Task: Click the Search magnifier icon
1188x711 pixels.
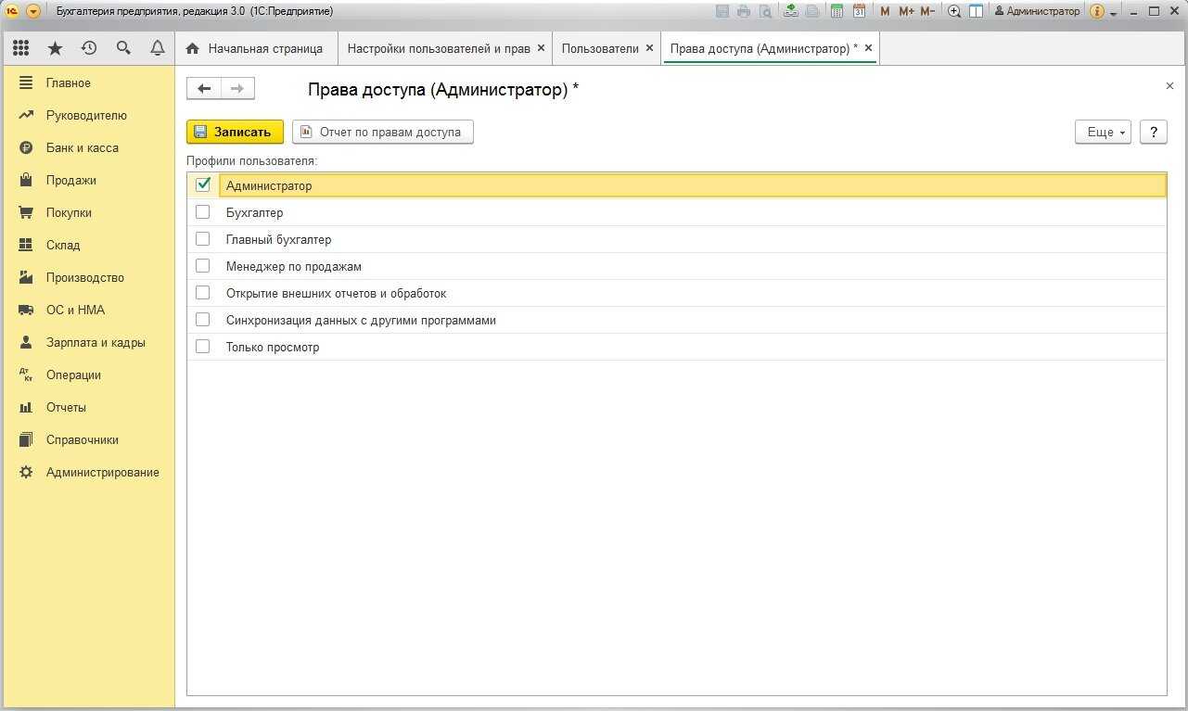Action: [x=123, y=48]
